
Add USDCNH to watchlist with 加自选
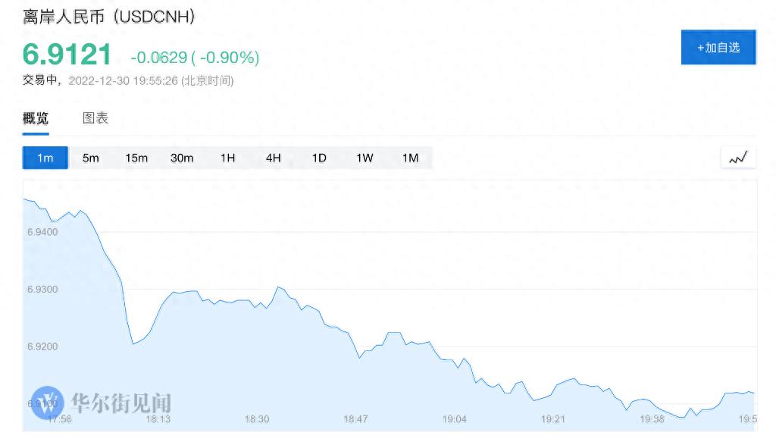tap(718, 47)
